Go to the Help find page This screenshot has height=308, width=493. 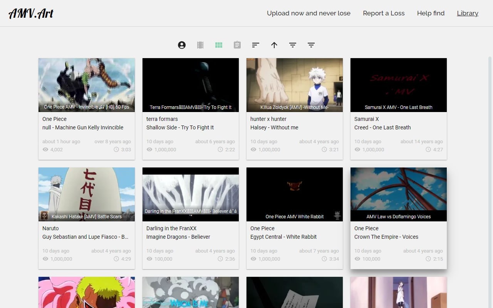(x=431, y=13)
